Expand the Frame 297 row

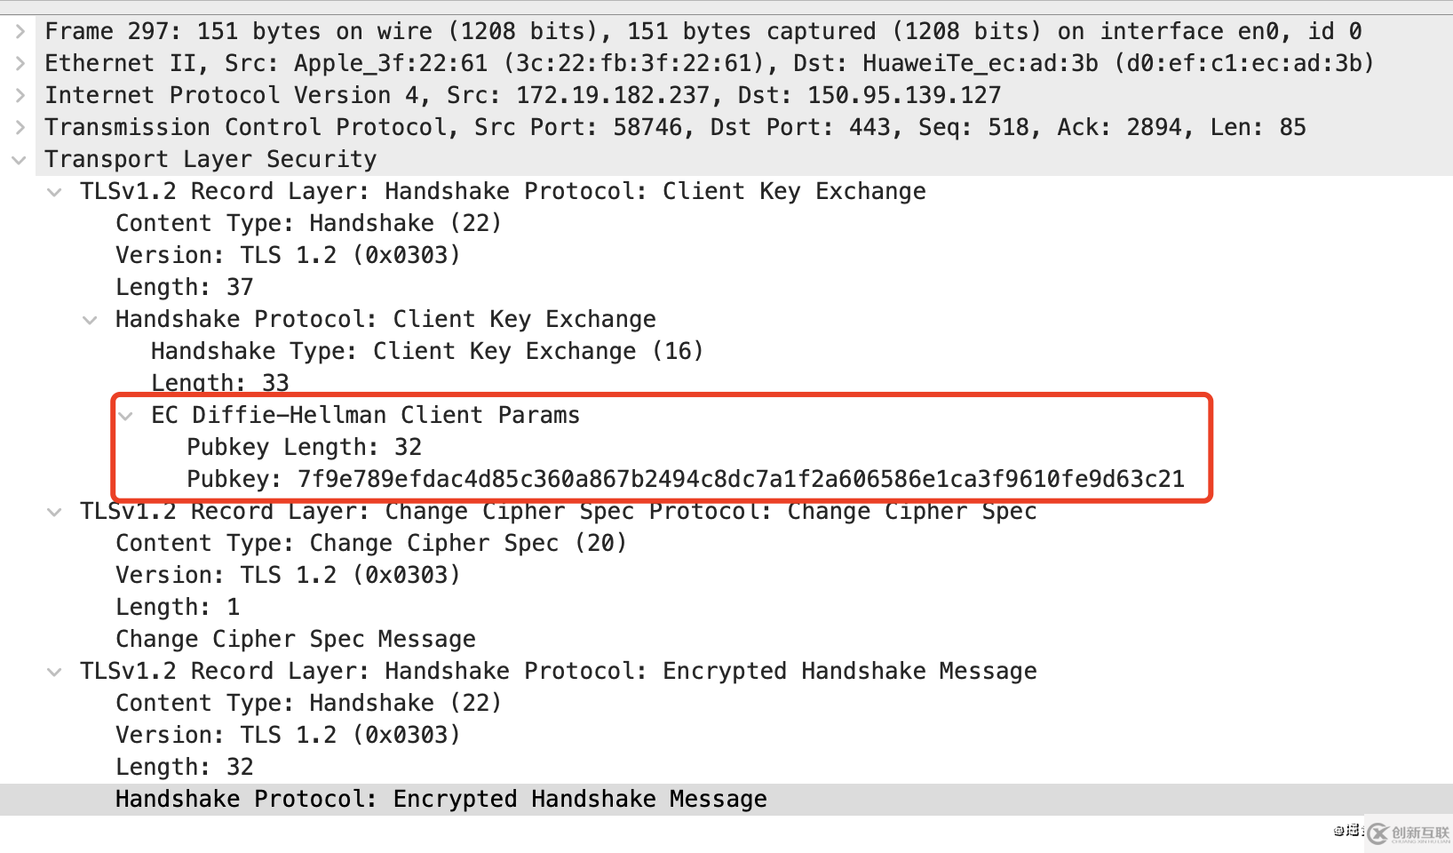[x=20, y=31]
